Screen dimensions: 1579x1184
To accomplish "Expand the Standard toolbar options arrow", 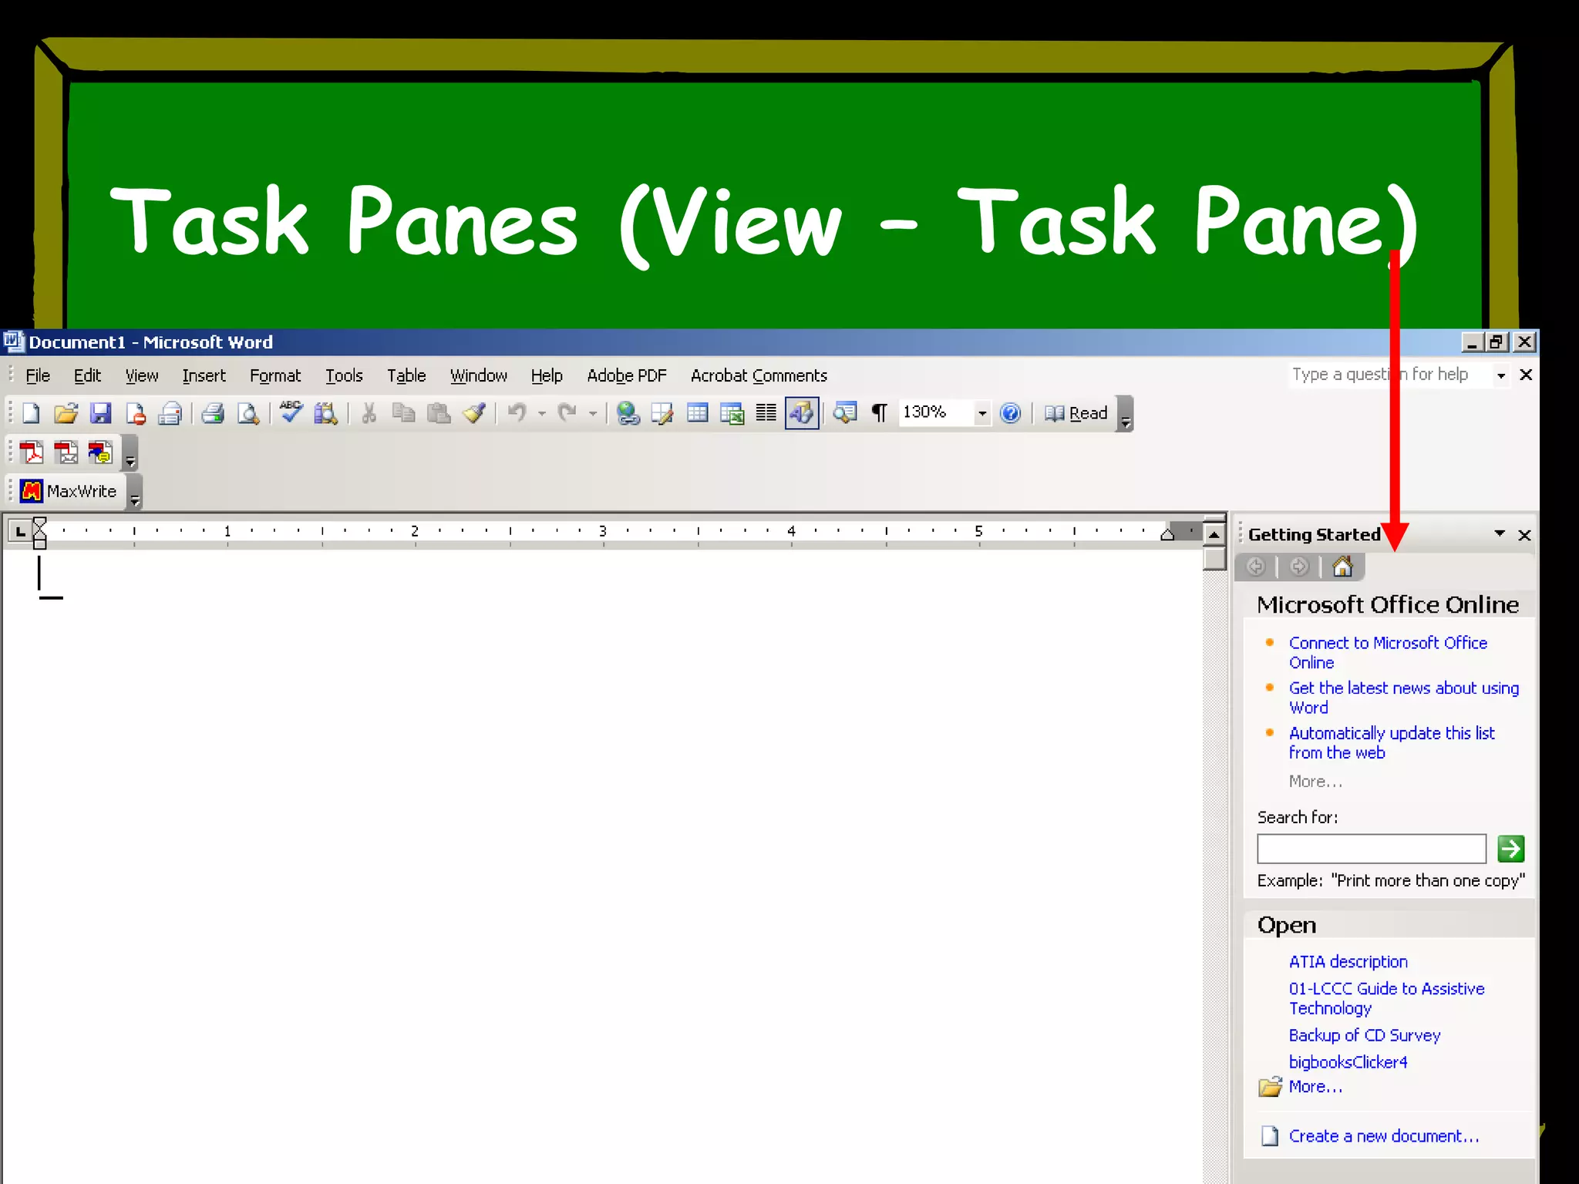I will pyautogui.click(x=1126, y=414).
